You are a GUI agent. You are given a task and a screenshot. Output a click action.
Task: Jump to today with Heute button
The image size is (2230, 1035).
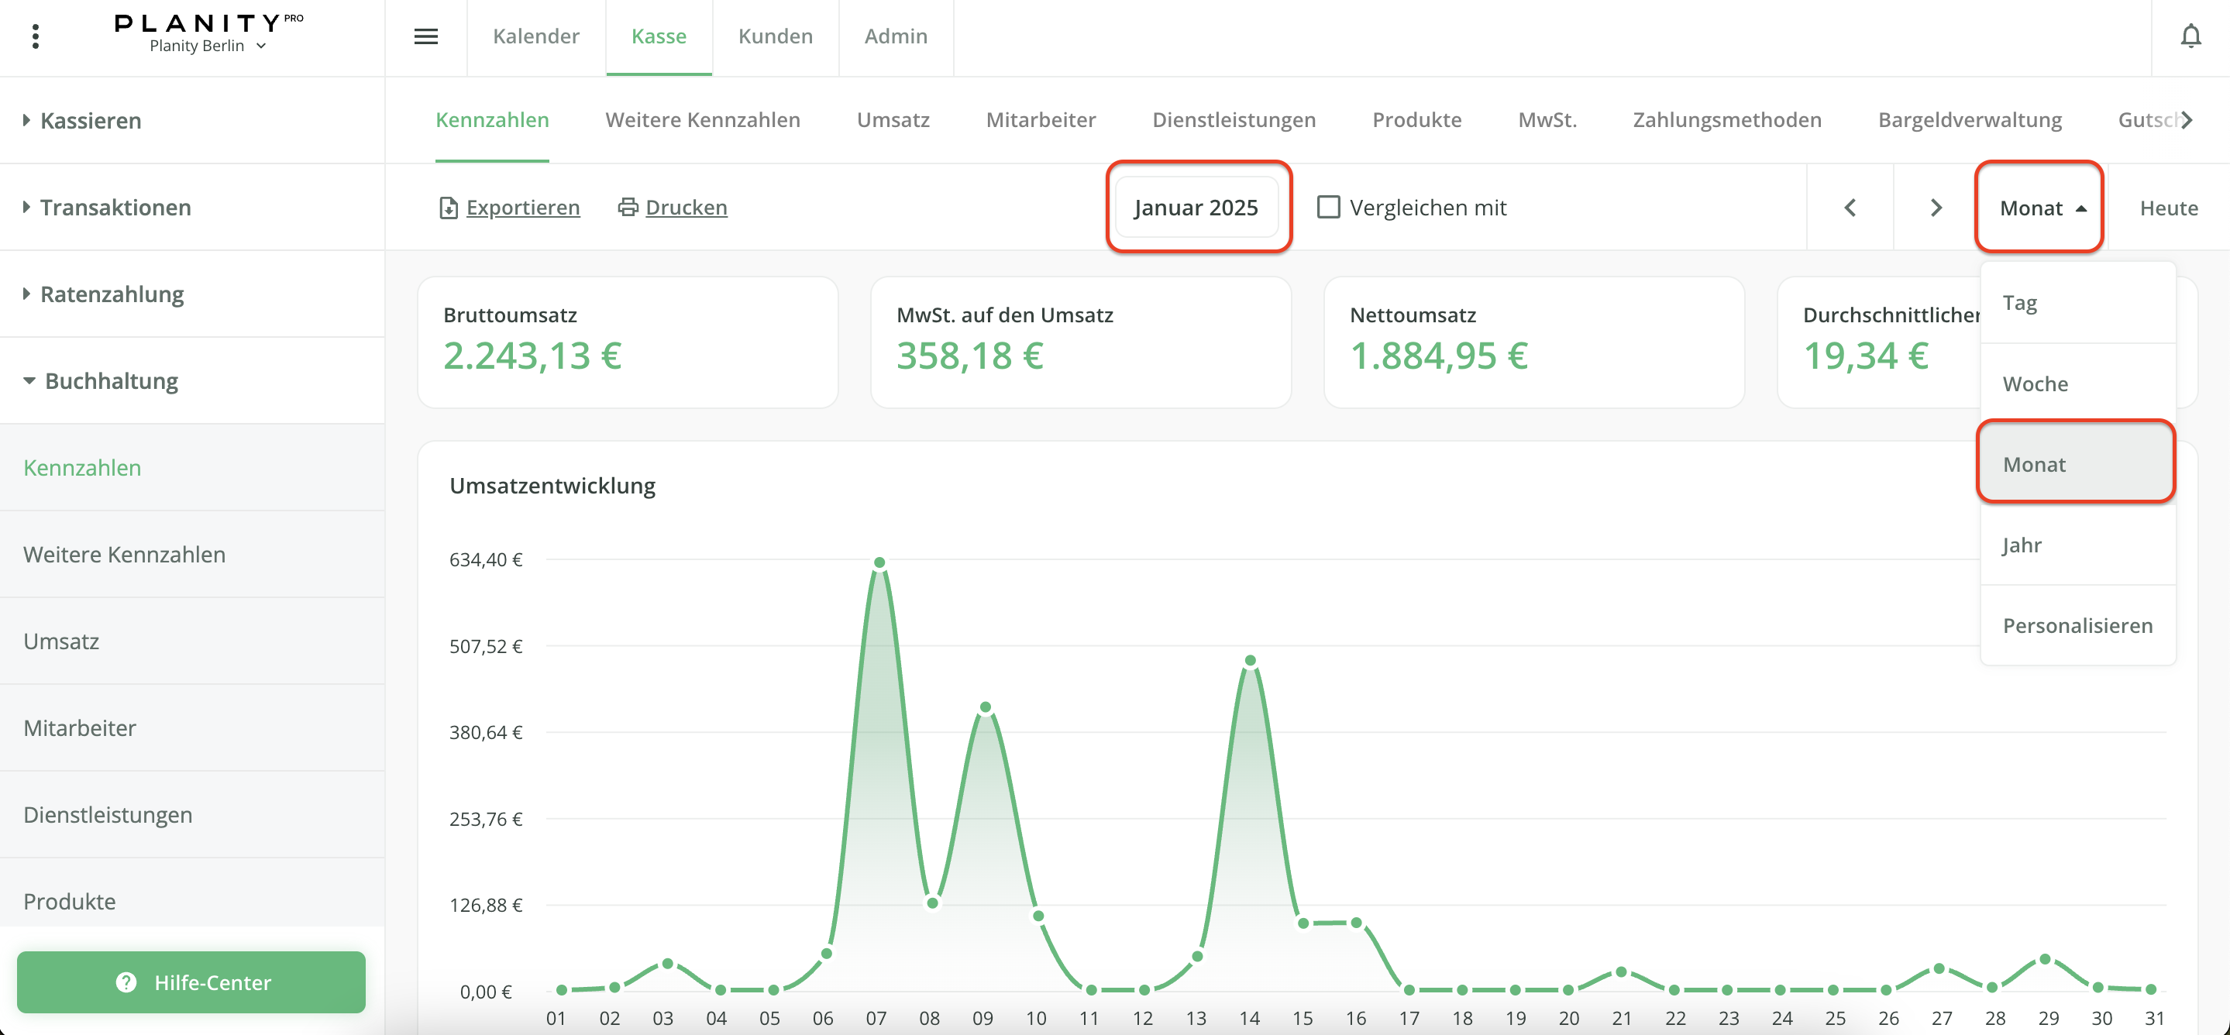(x=2169, y=208)
